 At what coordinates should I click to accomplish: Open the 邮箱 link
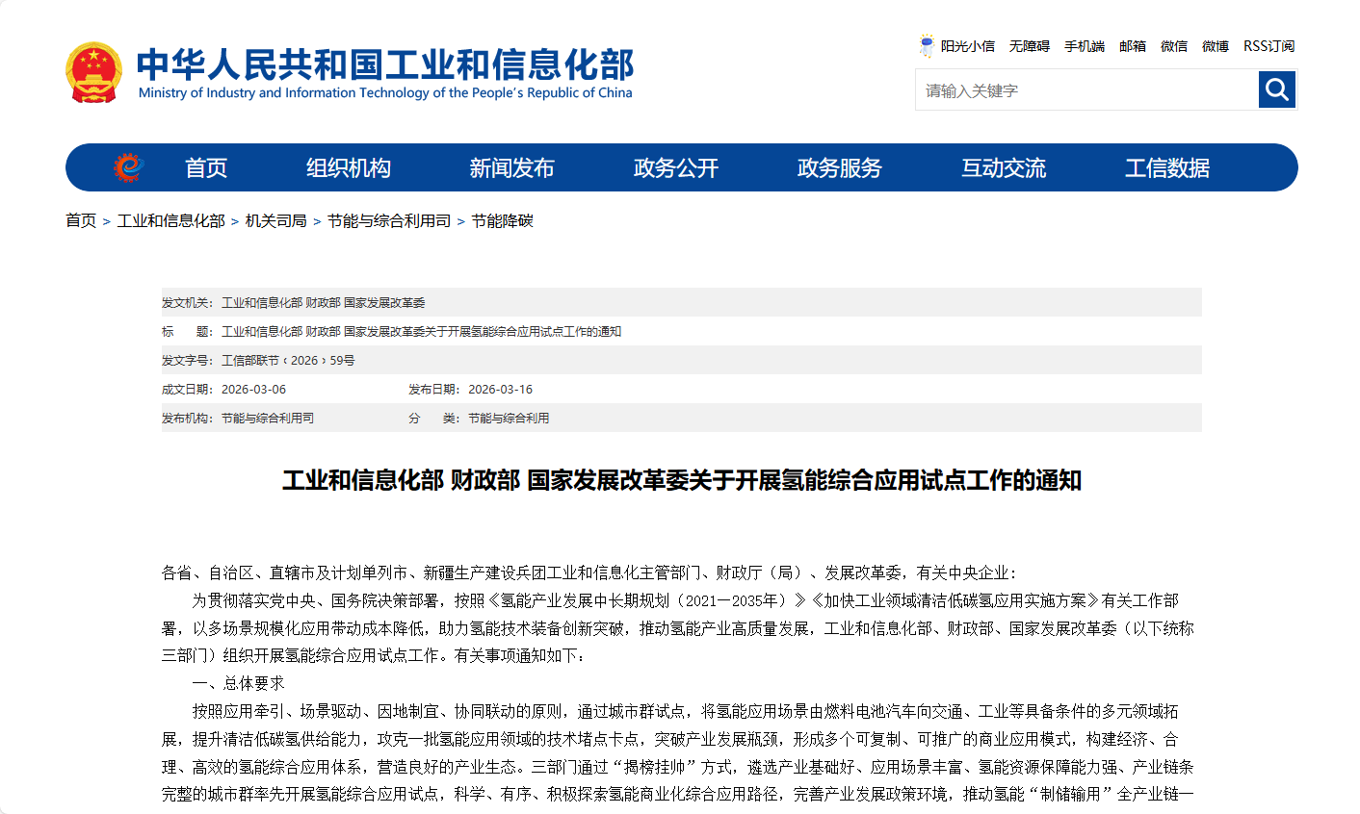(1132, 46)
